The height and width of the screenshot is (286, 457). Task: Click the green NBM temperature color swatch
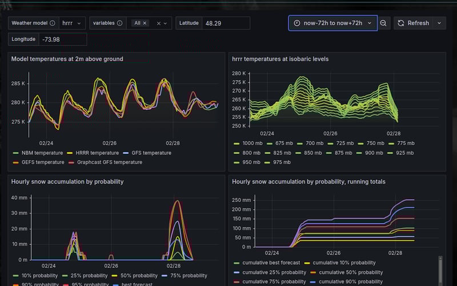pyautogui.click(x=16, y=153)
